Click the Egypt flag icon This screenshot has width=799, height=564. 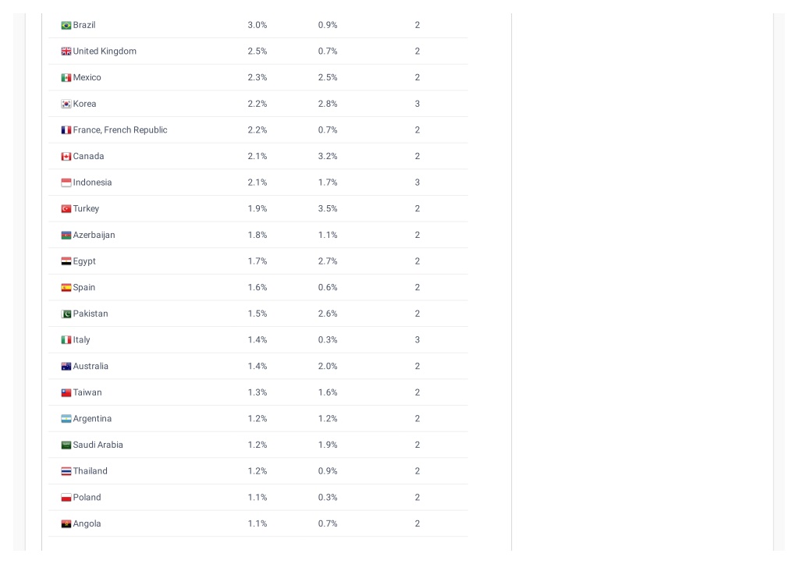pyautogui.click(x=66, y=261)
